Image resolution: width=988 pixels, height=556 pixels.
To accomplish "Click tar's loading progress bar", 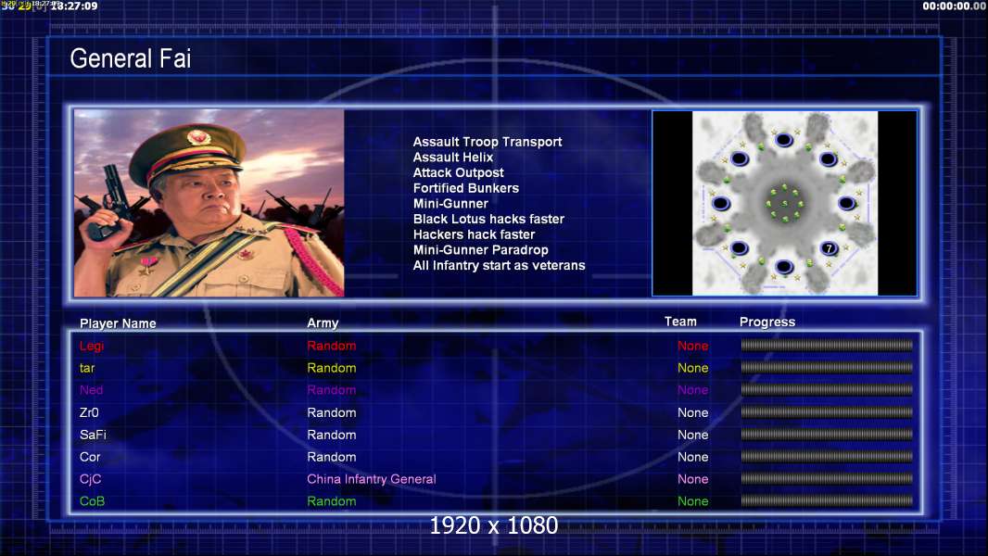I will point(827,367).
